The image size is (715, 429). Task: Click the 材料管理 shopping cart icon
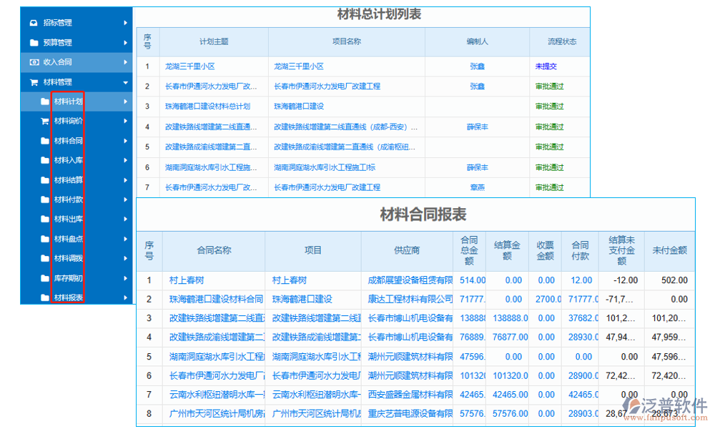tap(34, 82)
